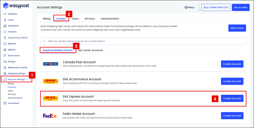Click the EasyPost logo

click(16, 6)
